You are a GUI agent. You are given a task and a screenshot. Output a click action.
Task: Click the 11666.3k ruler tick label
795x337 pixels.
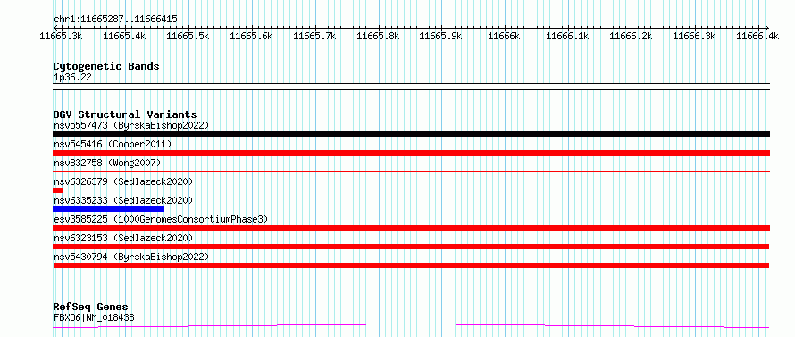(x=694, y=36)
